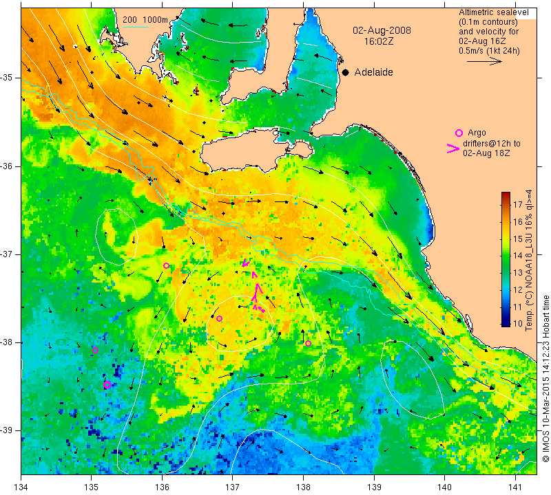Click the black Adelaide location dot

[346, 72]
